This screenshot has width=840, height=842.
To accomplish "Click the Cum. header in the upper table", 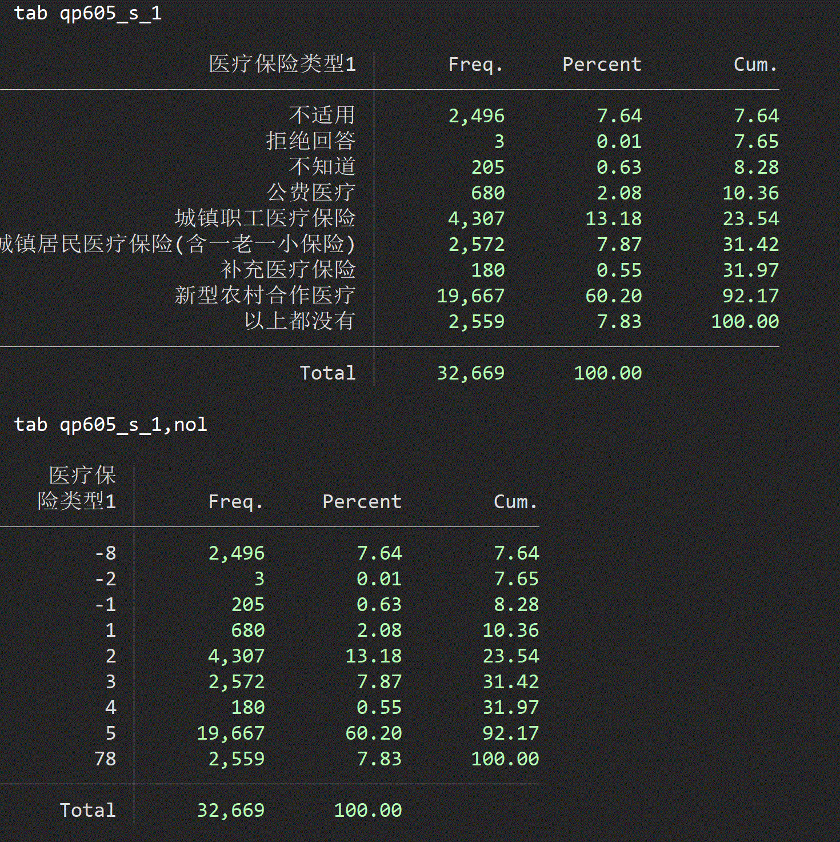I will pyautogui.click(x=755, y=65).
